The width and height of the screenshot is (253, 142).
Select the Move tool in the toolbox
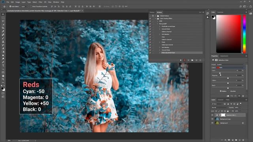3,14
